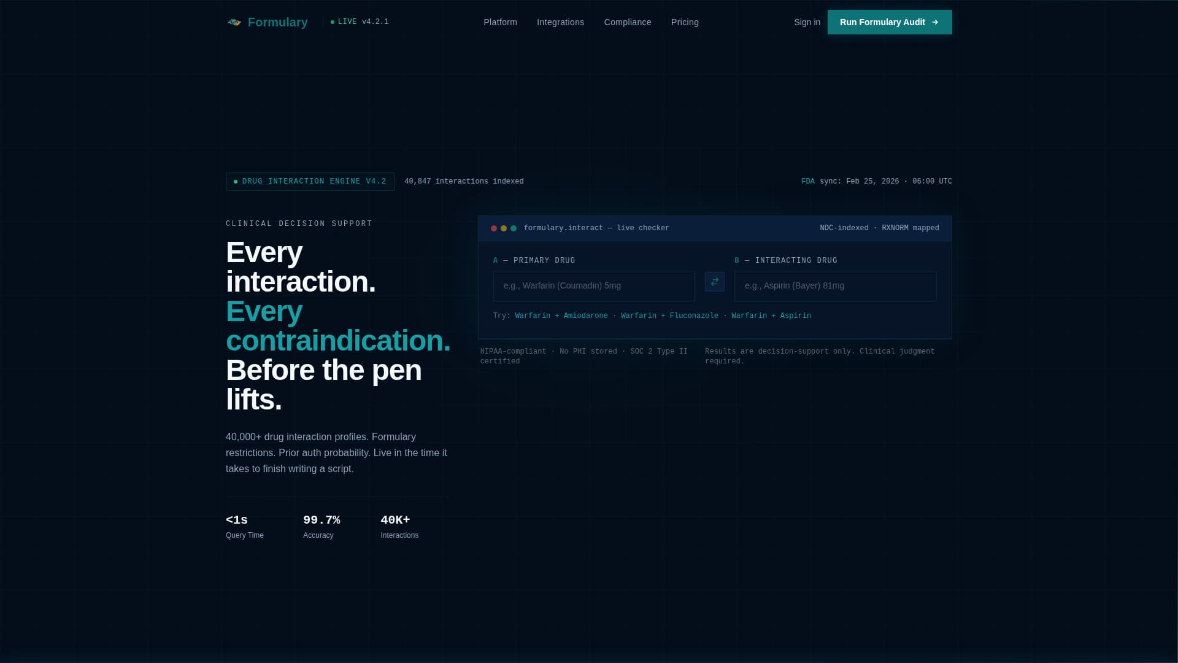This screenshot has height=663, width=1178.
Task: Try the Warfarin + Fluconazole example
Action: point(669,316)
